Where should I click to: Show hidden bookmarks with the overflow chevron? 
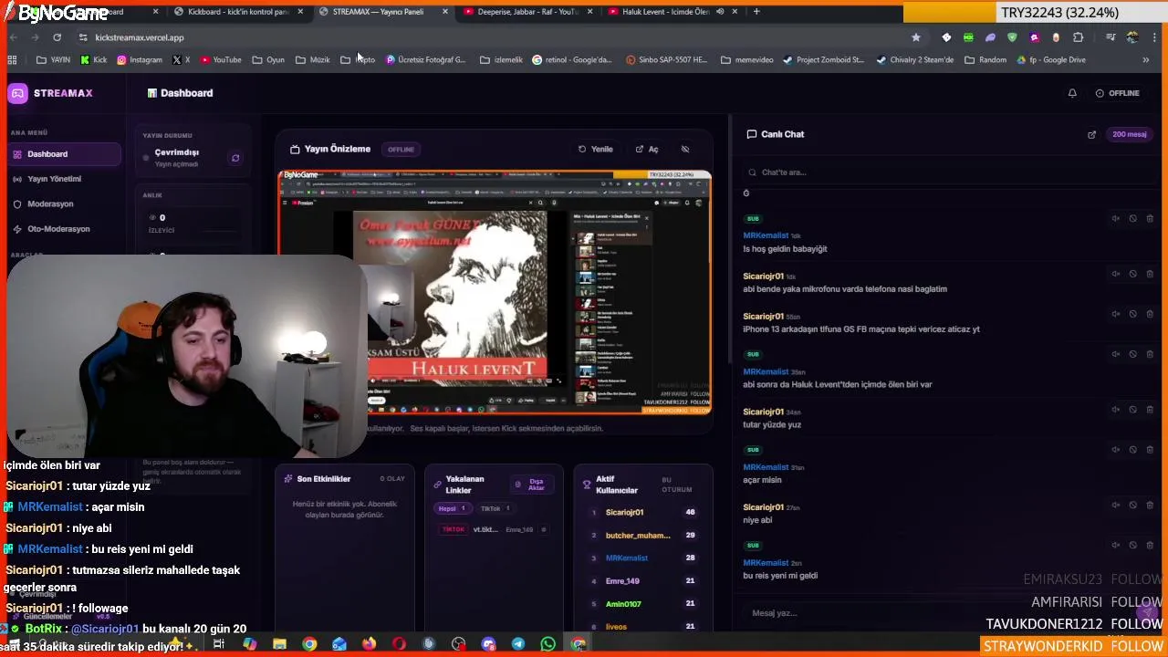(1145, 60)
